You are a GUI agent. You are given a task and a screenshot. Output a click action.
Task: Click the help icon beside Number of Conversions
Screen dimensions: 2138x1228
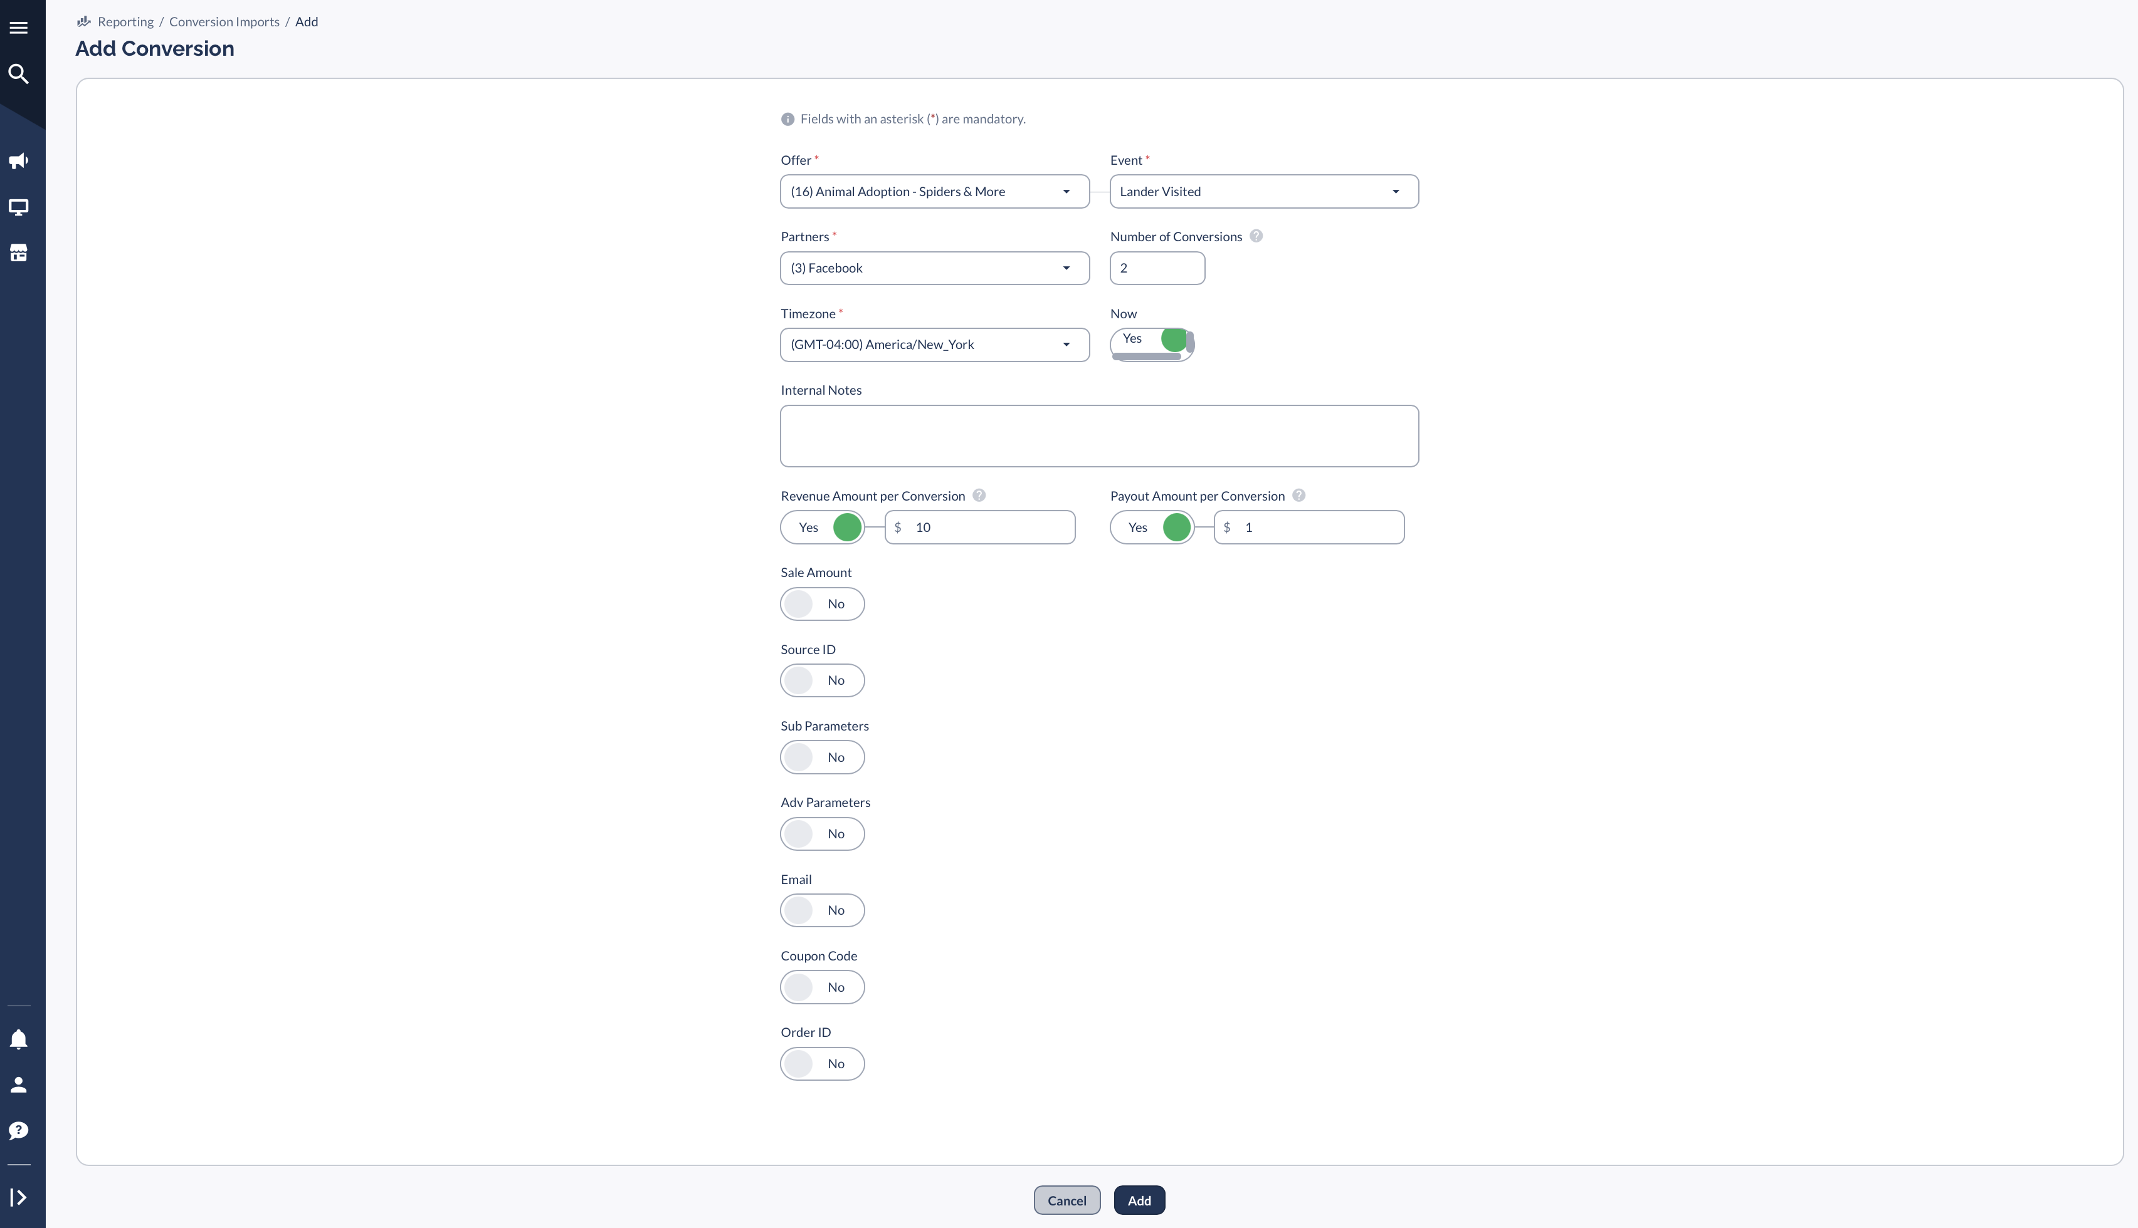(x=1256, y=236)
